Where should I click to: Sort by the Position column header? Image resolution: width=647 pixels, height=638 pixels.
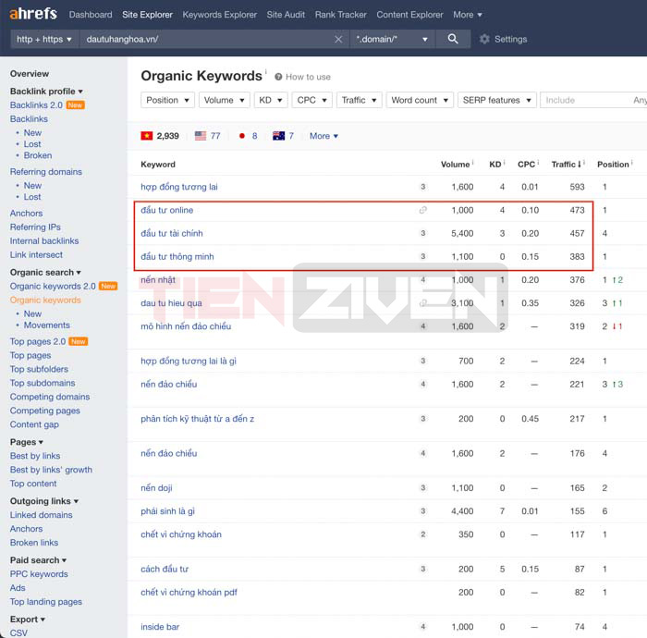click(613, 165)
